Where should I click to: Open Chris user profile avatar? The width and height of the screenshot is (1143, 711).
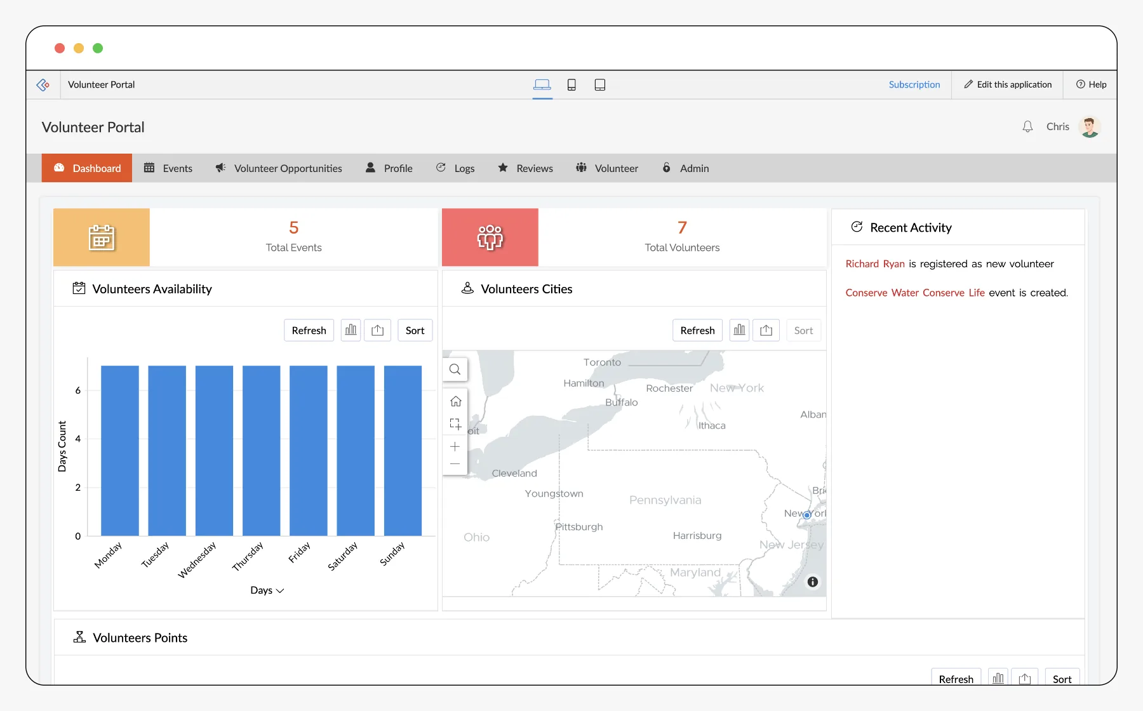coord(1090,127)
